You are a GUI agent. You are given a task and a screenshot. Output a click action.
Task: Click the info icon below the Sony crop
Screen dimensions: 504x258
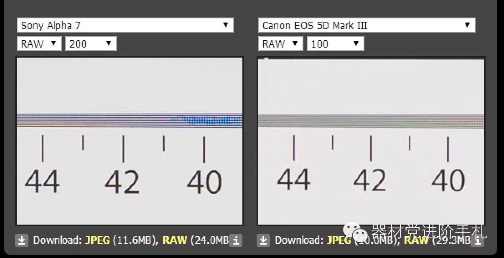[x=237, y=240]
